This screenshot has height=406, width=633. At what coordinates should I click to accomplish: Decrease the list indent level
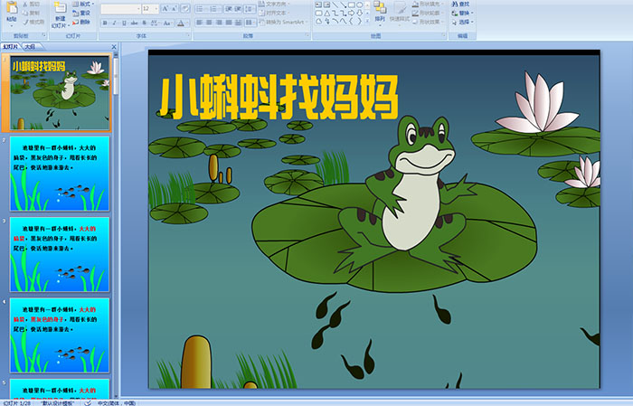coord(228,9)
